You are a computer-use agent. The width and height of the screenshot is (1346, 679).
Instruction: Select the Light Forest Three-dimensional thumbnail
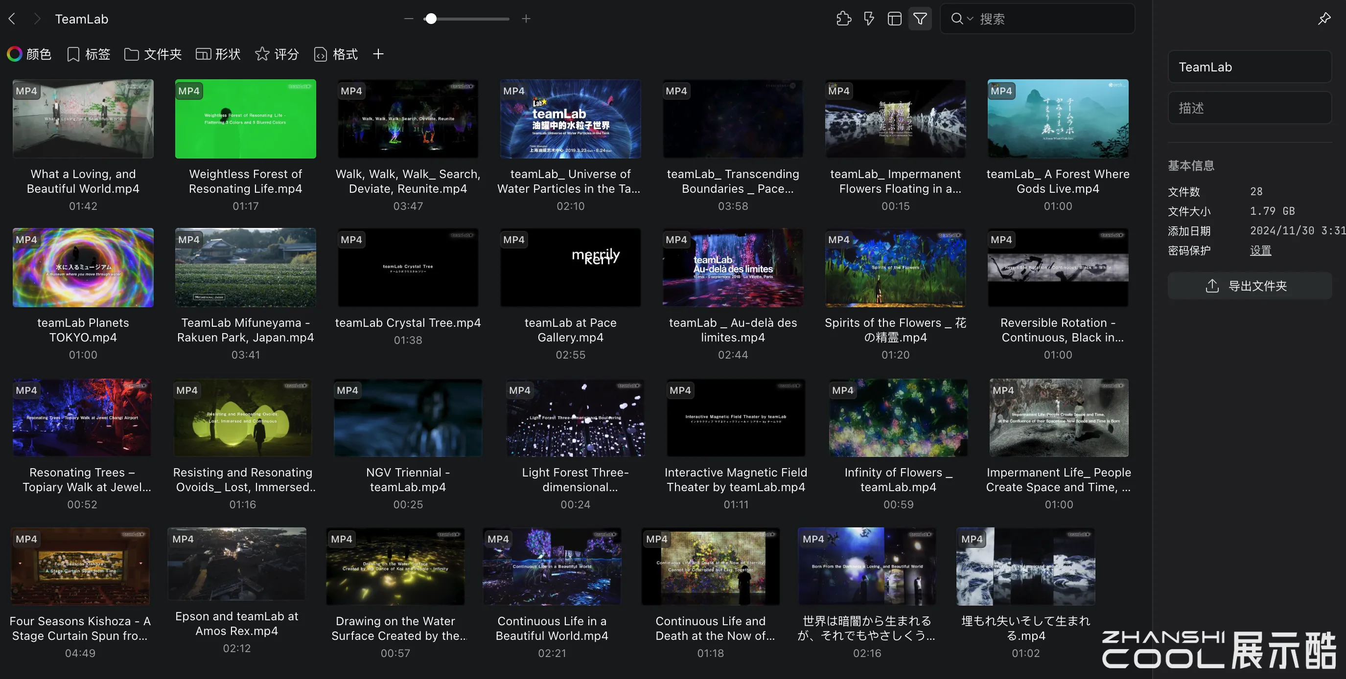[575, 418]
